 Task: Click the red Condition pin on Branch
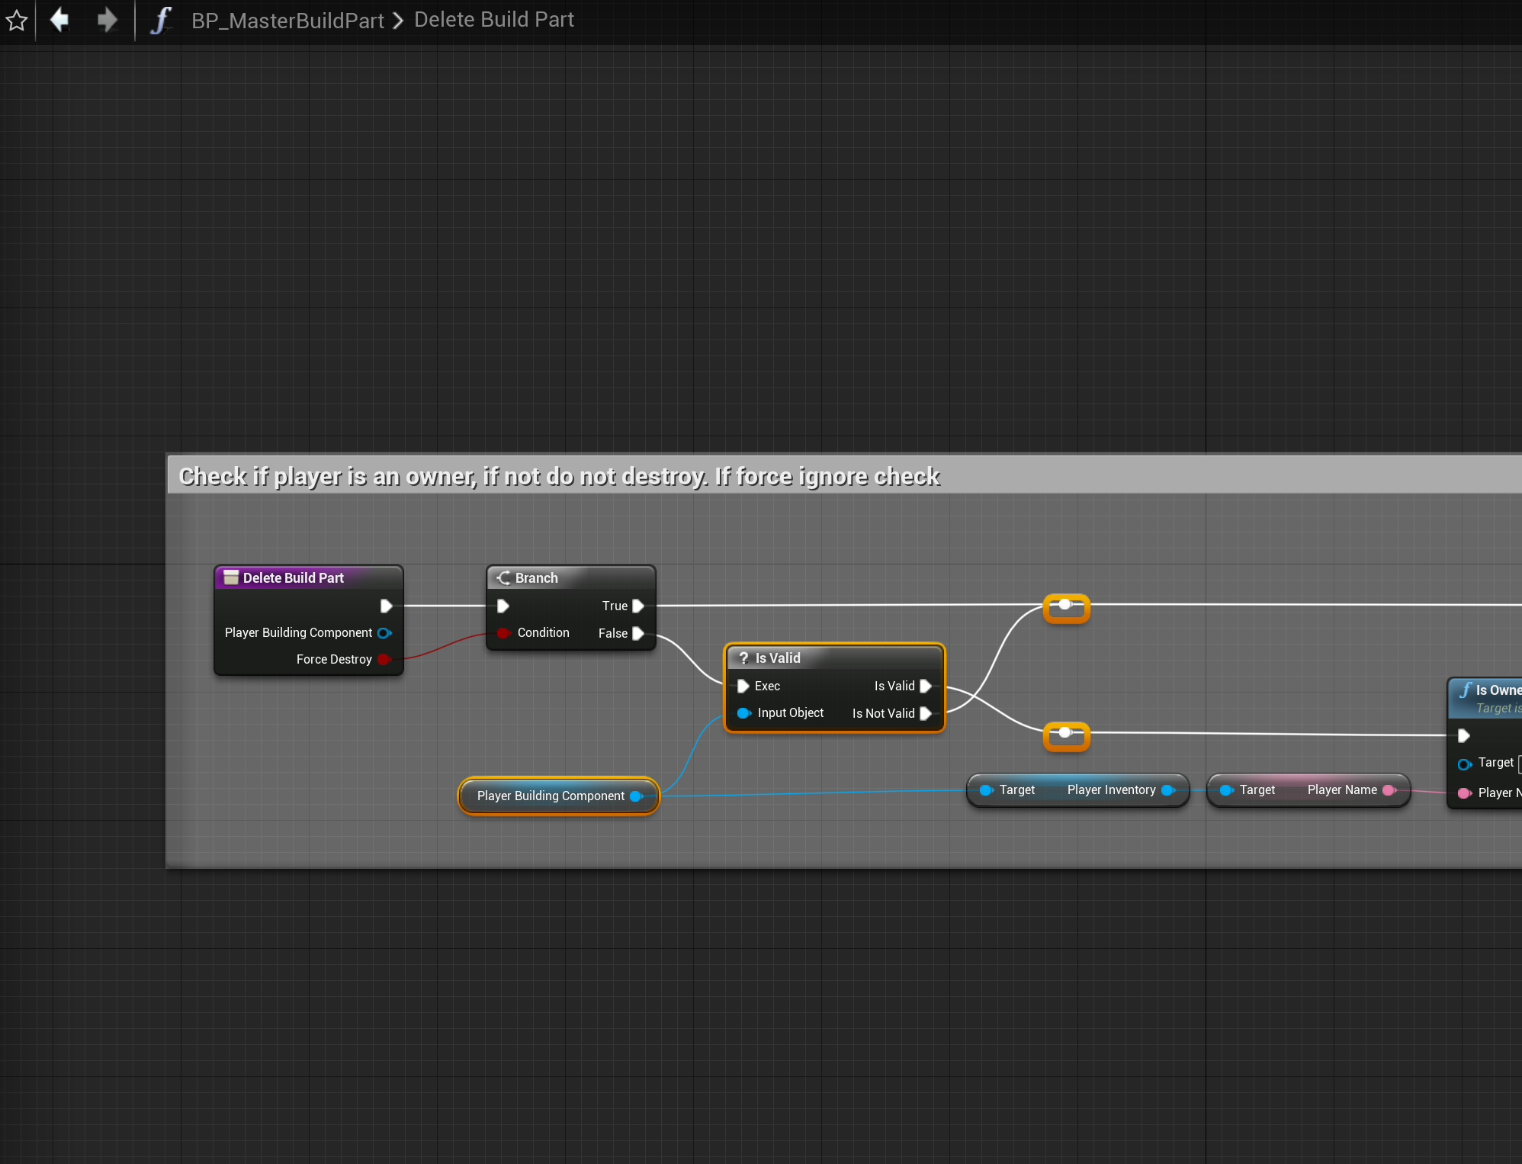pyautogui.click(x=503, y=633)
